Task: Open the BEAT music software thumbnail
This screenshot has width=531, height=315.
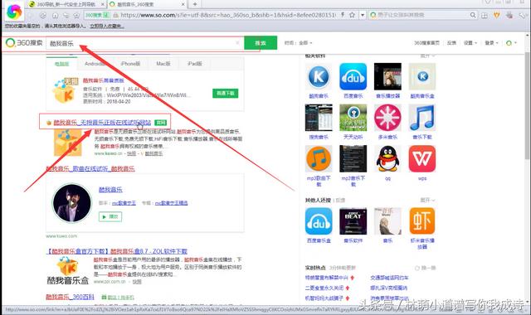Action: (x=353, y=221)
